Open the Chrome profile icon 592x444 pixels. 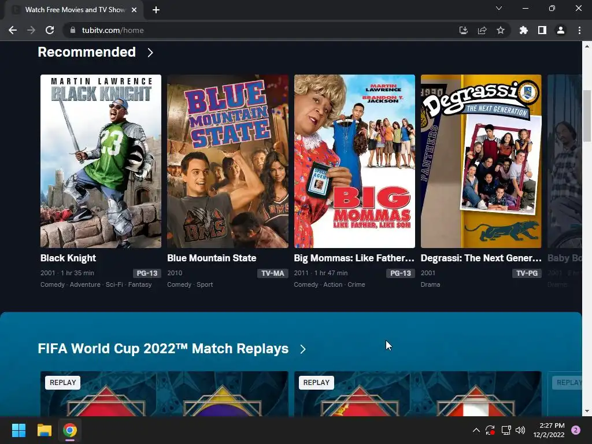(x=561, y=30)
